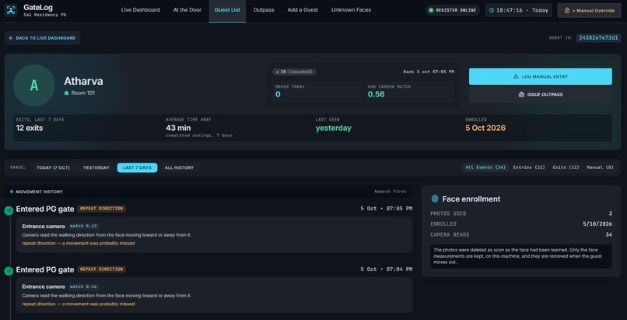Click the 43 min average time away
The image size is (627, 320).
[178, 128]
